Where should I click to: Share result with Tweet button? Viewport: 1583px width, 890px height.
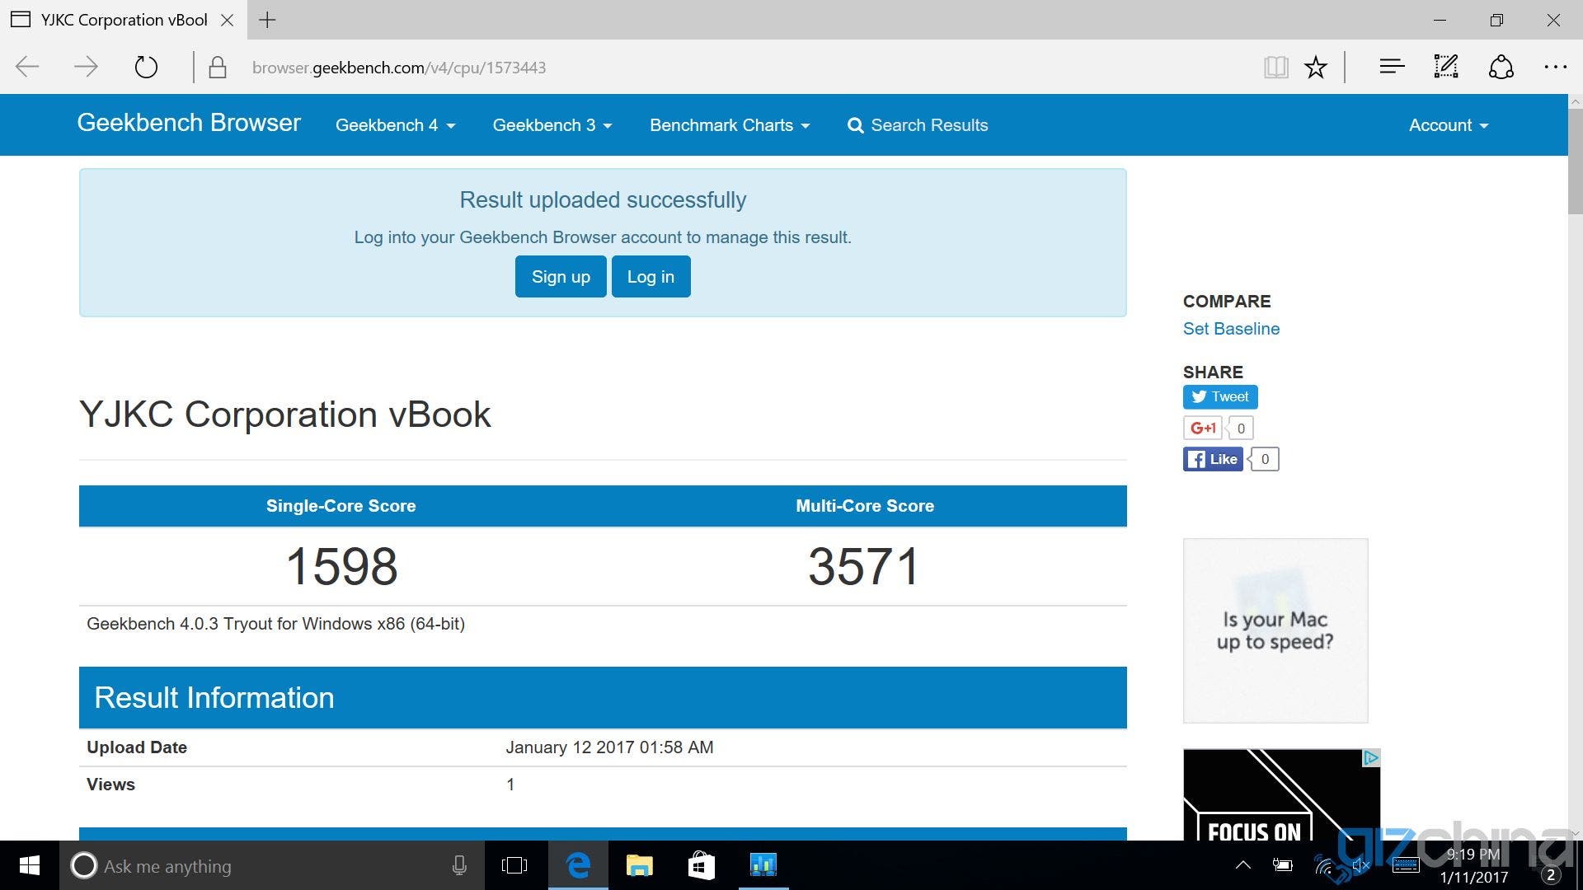pos(1220,396)
